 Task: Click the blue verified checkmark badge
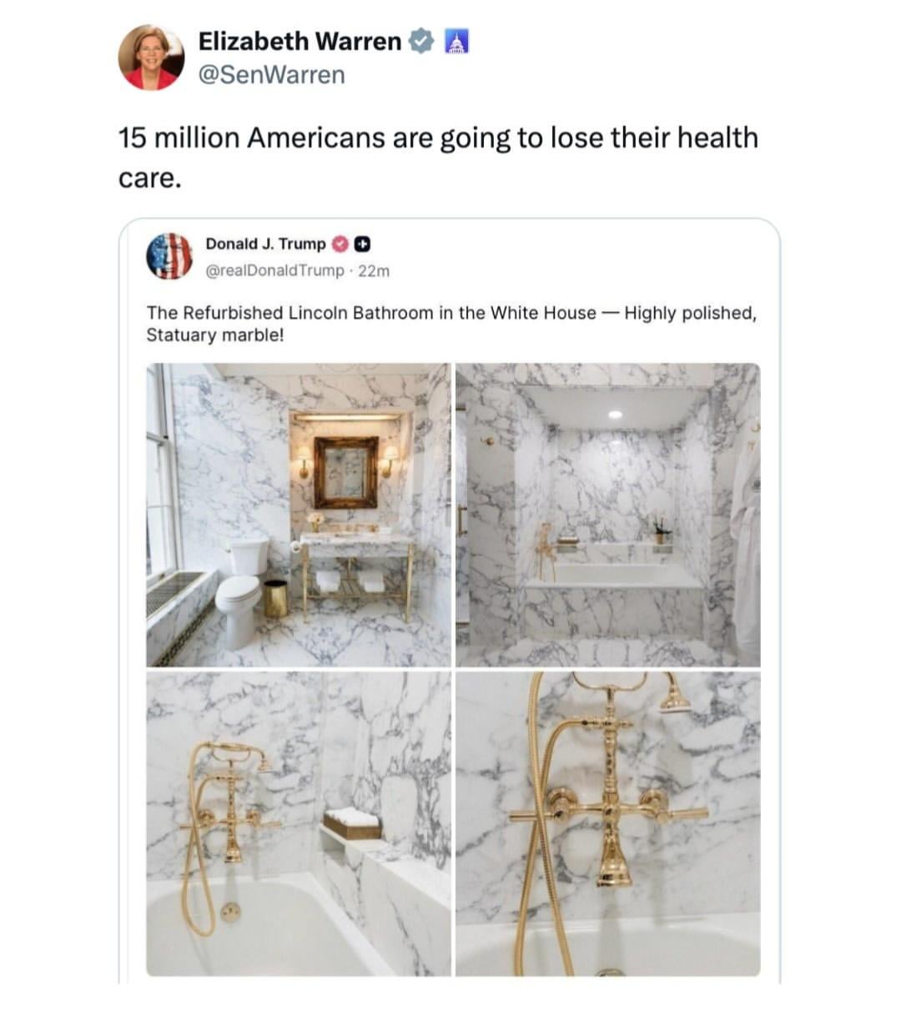(422, 41)
